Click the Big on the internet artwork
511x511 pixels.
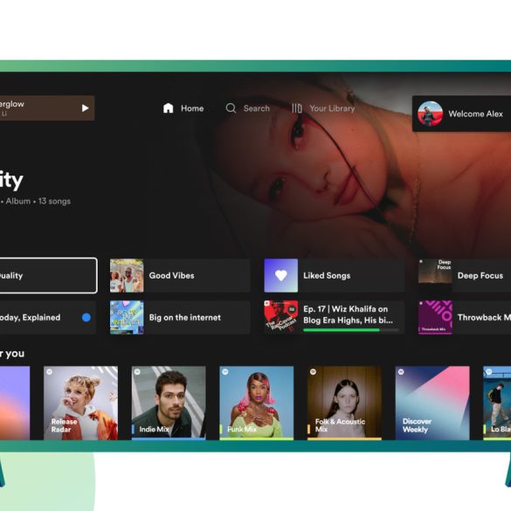[127, 317]
